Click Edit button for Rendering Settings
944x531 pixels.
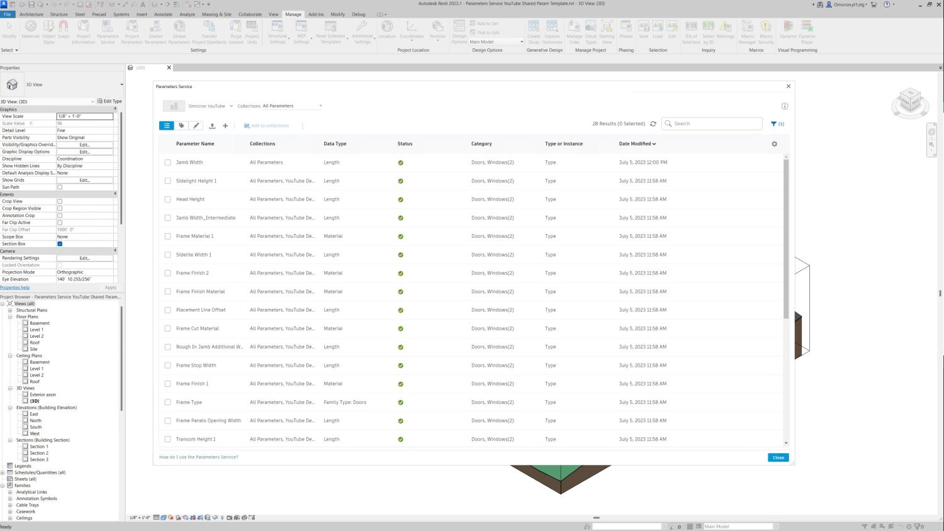84,258
